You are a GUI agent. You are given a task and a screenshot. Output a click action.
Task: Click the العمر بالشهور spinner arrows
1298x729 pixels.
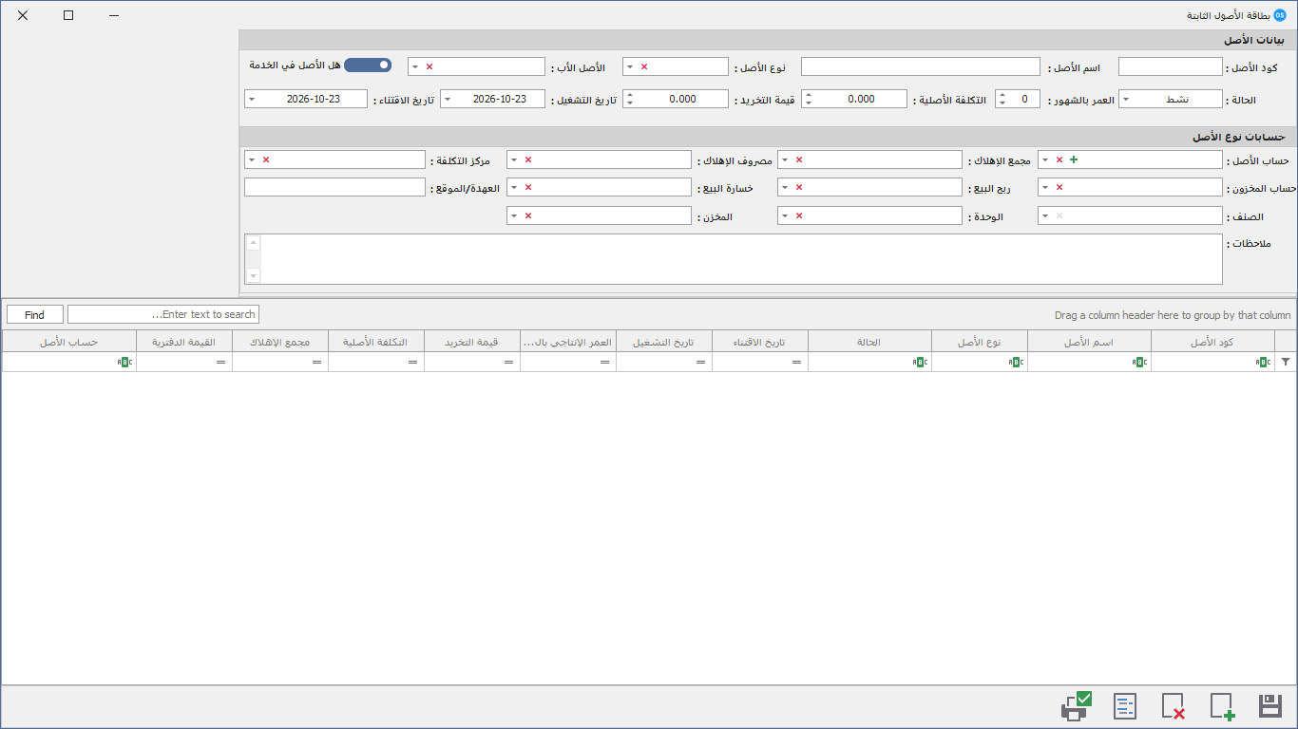pyautogui.click(x=1002, y=99)
